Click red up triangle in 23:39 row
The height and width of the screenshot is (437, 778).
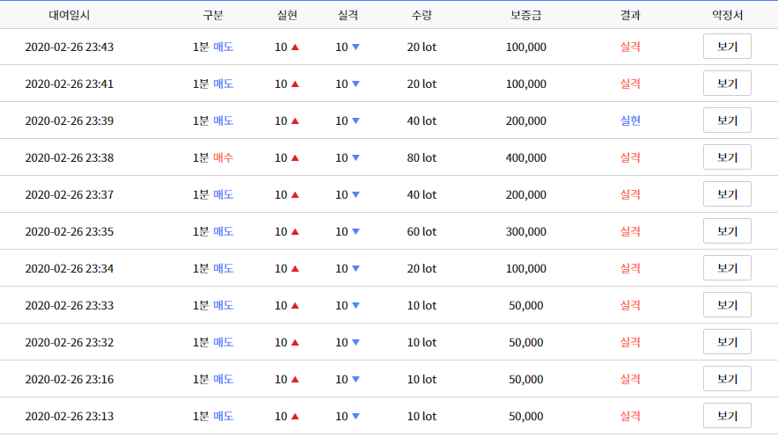coord(295,120)
